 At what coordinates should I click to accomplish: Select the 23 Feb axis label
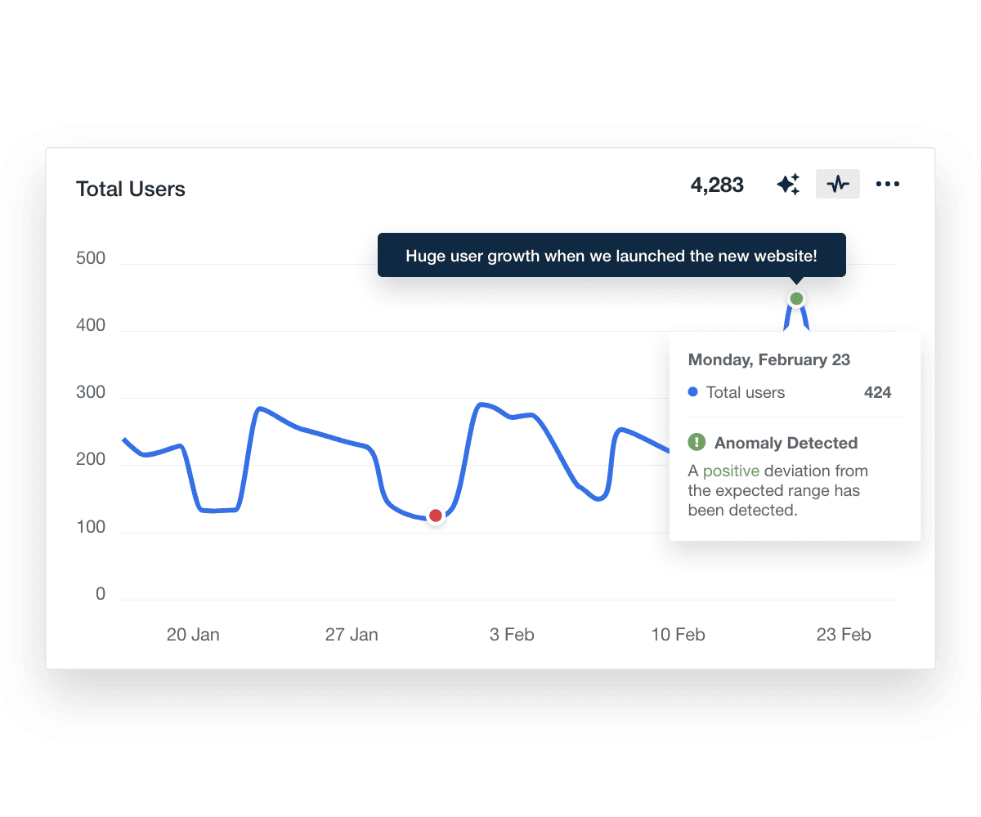[x=844, y=634]
